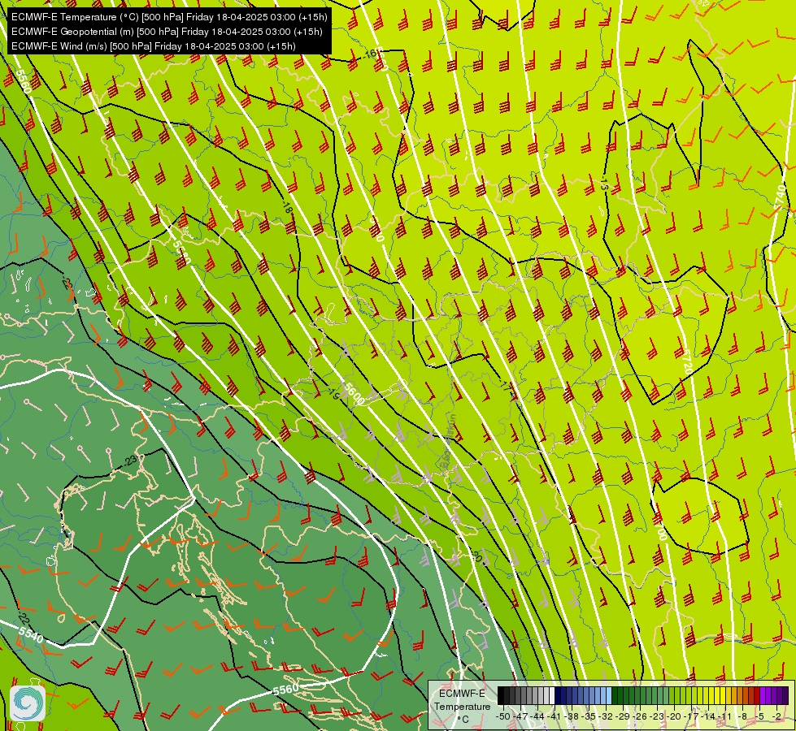Click the 5540 geopotential contour label
This screenshot has height=731, width=796.
tap(30, 635)
